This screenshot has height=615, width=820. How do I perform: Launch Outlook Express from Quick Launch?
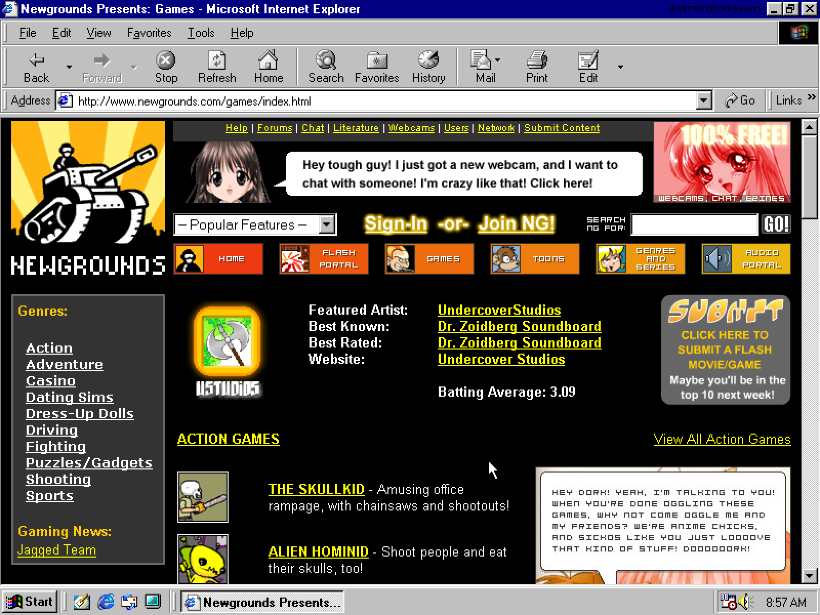pos(129,602)
